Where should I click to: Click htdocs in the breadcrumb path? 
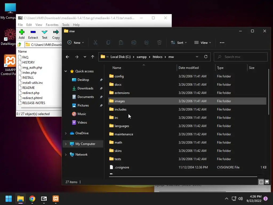(157, 57)
